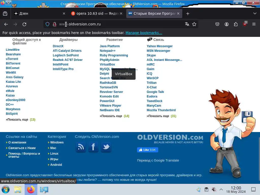Close the Дзен tab

click(64, 14)
